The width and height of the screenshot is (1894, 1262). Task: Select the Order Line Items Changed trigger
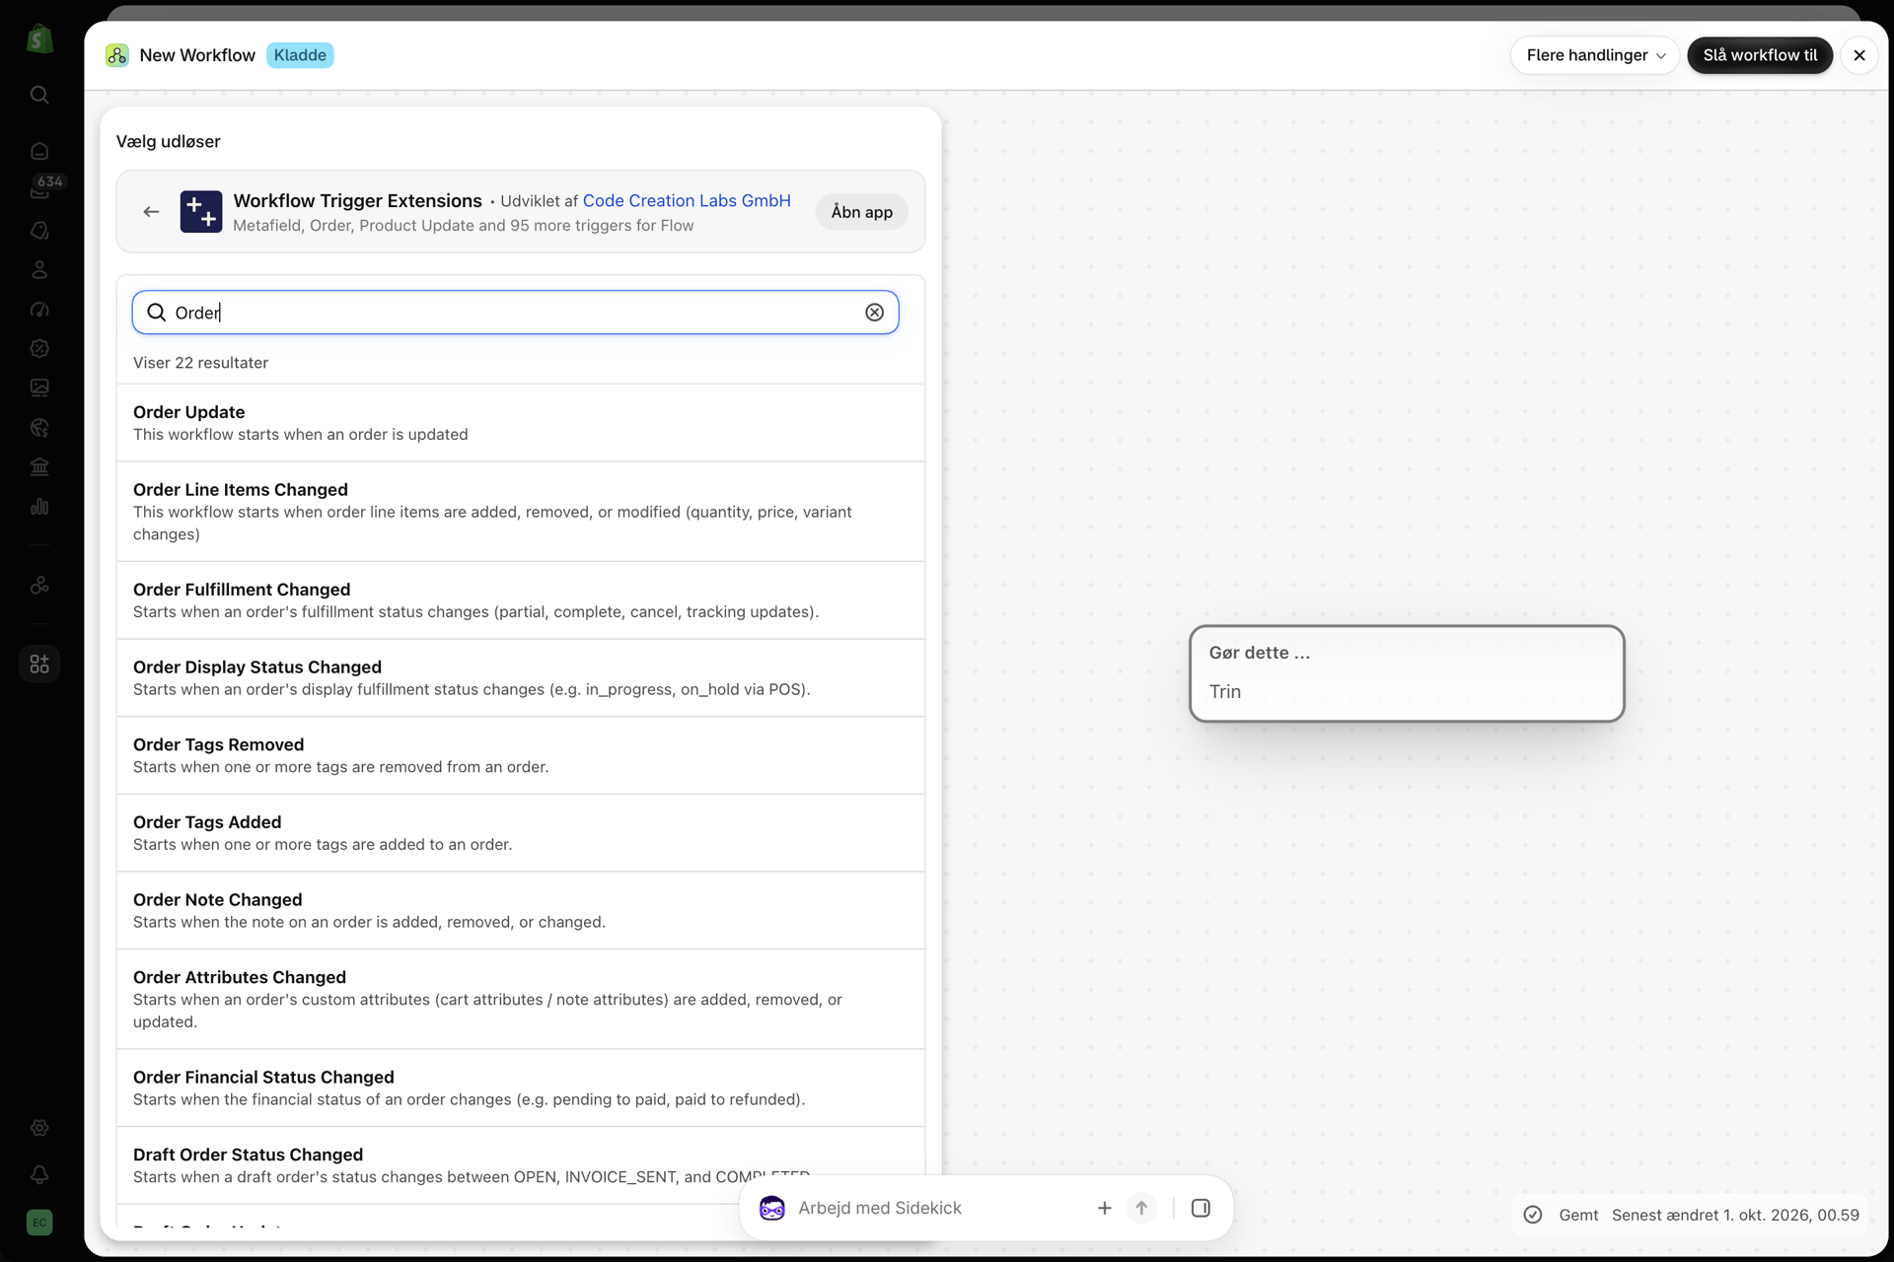tap(521, 512)
